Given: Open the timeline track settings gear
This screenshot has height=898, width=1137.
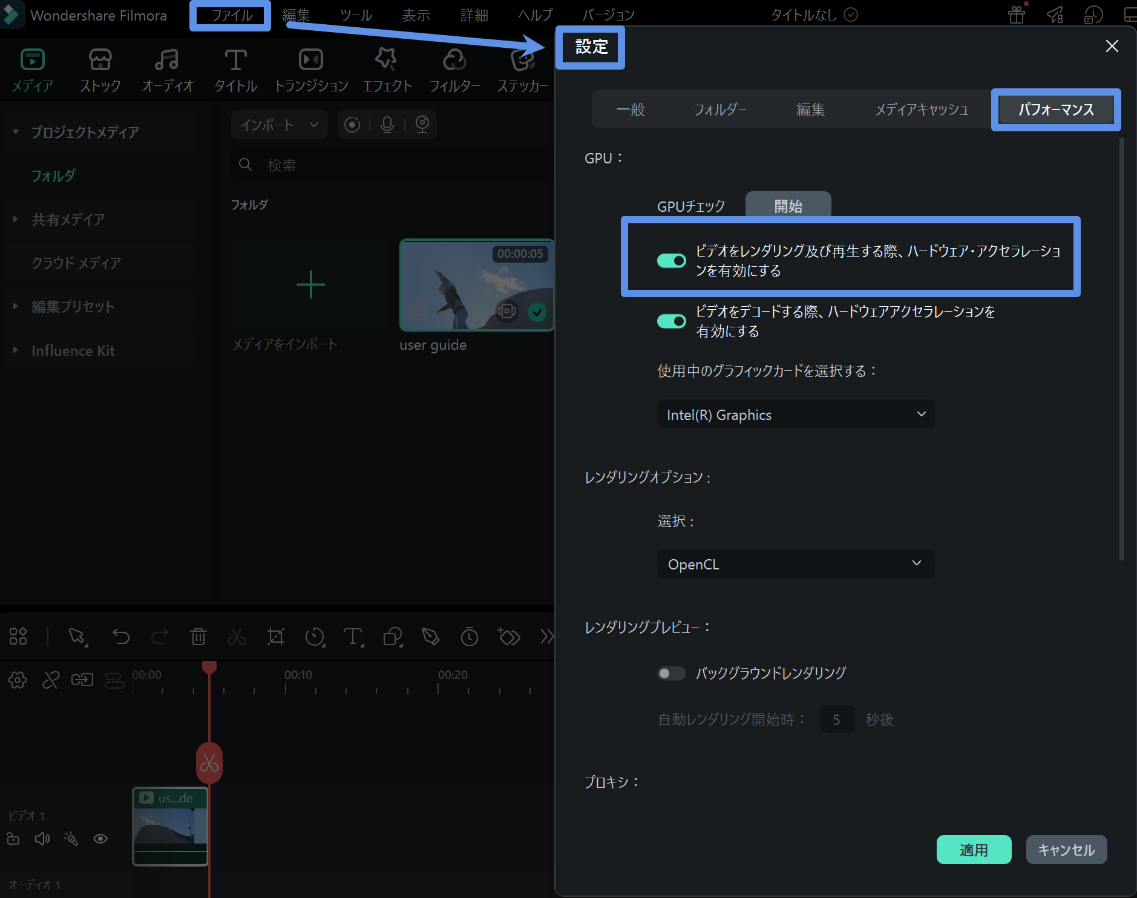Looking at the screenshot, I should coord(18,680).
